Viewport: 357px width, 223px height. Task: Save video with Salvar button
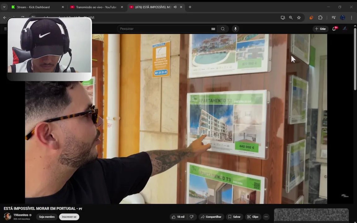point(234,217)
